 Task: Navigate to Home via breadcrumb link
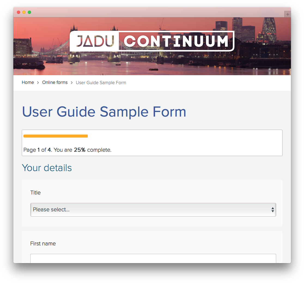coord(28,82)
